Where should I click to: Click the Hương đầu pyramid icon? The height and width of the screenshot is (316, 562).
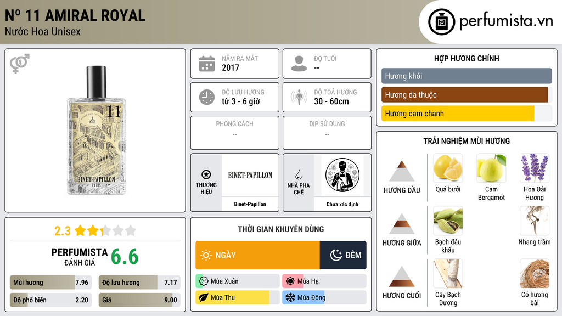tap(402, 171)
